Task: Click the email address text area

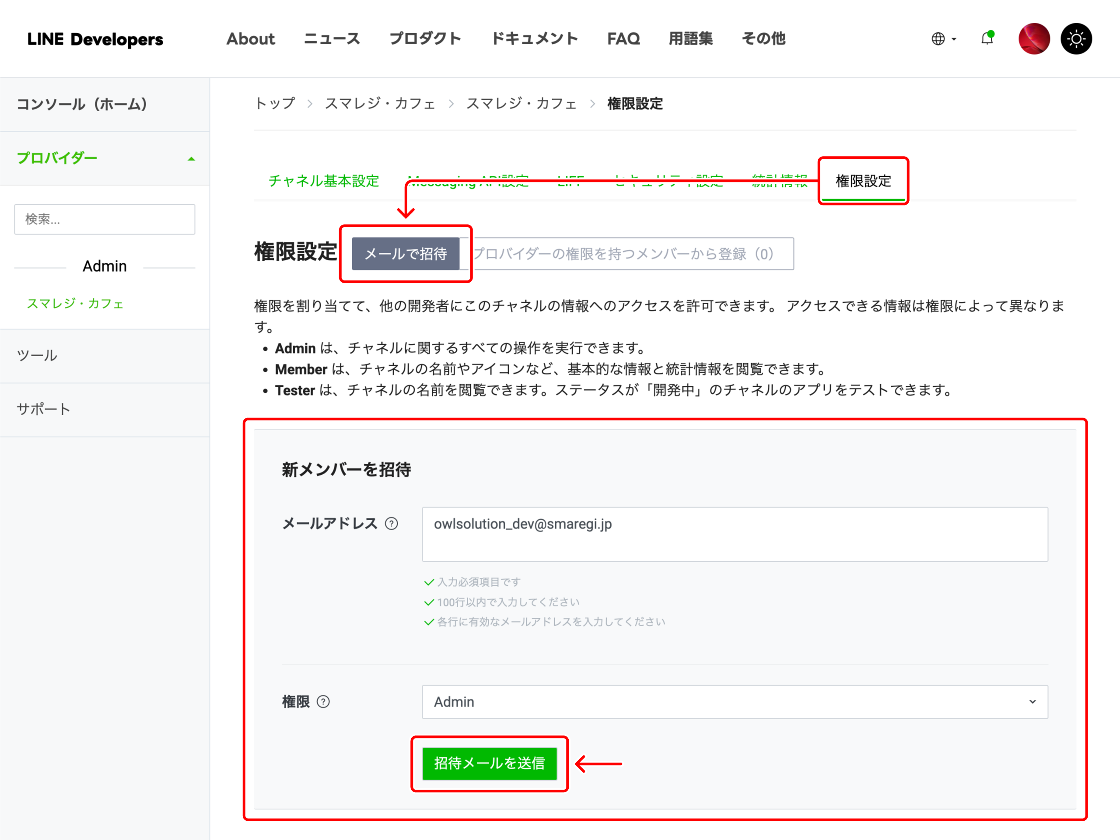Action: click(x=735, y=534)
